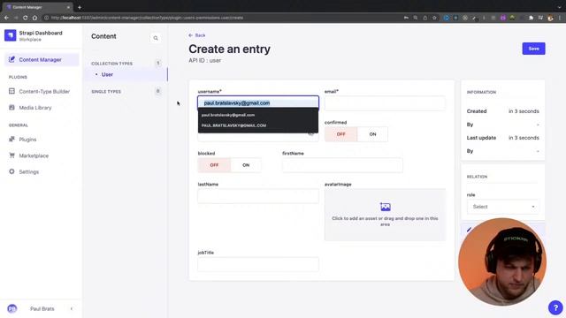The image size is (566, 318).
Task: Click avatarImage asset upload area
Action: [x=385, y=215]
